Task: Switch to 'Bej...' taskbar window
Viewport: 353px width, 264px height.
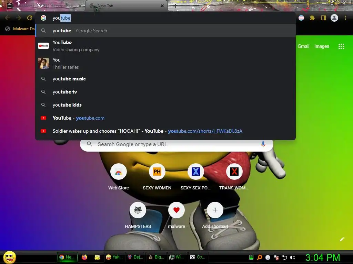Action: (135, 257)
